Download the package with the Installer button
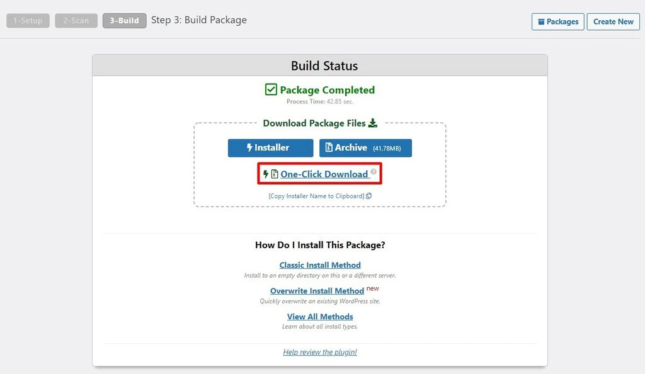This screenshot has width=645, height=374. [x=270, y=147]
